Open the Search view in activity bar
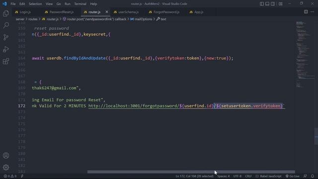The image size is (318, 179). 6,25
